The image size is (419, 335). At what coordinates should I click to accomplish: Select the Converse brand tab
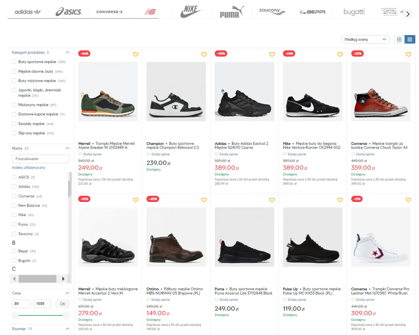pos(109,12)
